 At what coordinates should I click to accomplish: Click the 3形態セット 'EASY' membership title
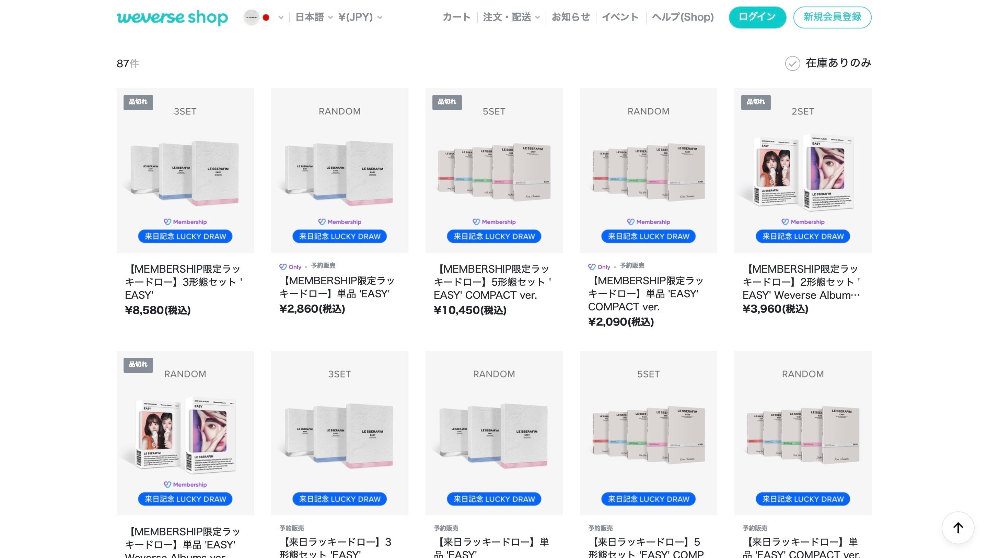pos(184,282)
